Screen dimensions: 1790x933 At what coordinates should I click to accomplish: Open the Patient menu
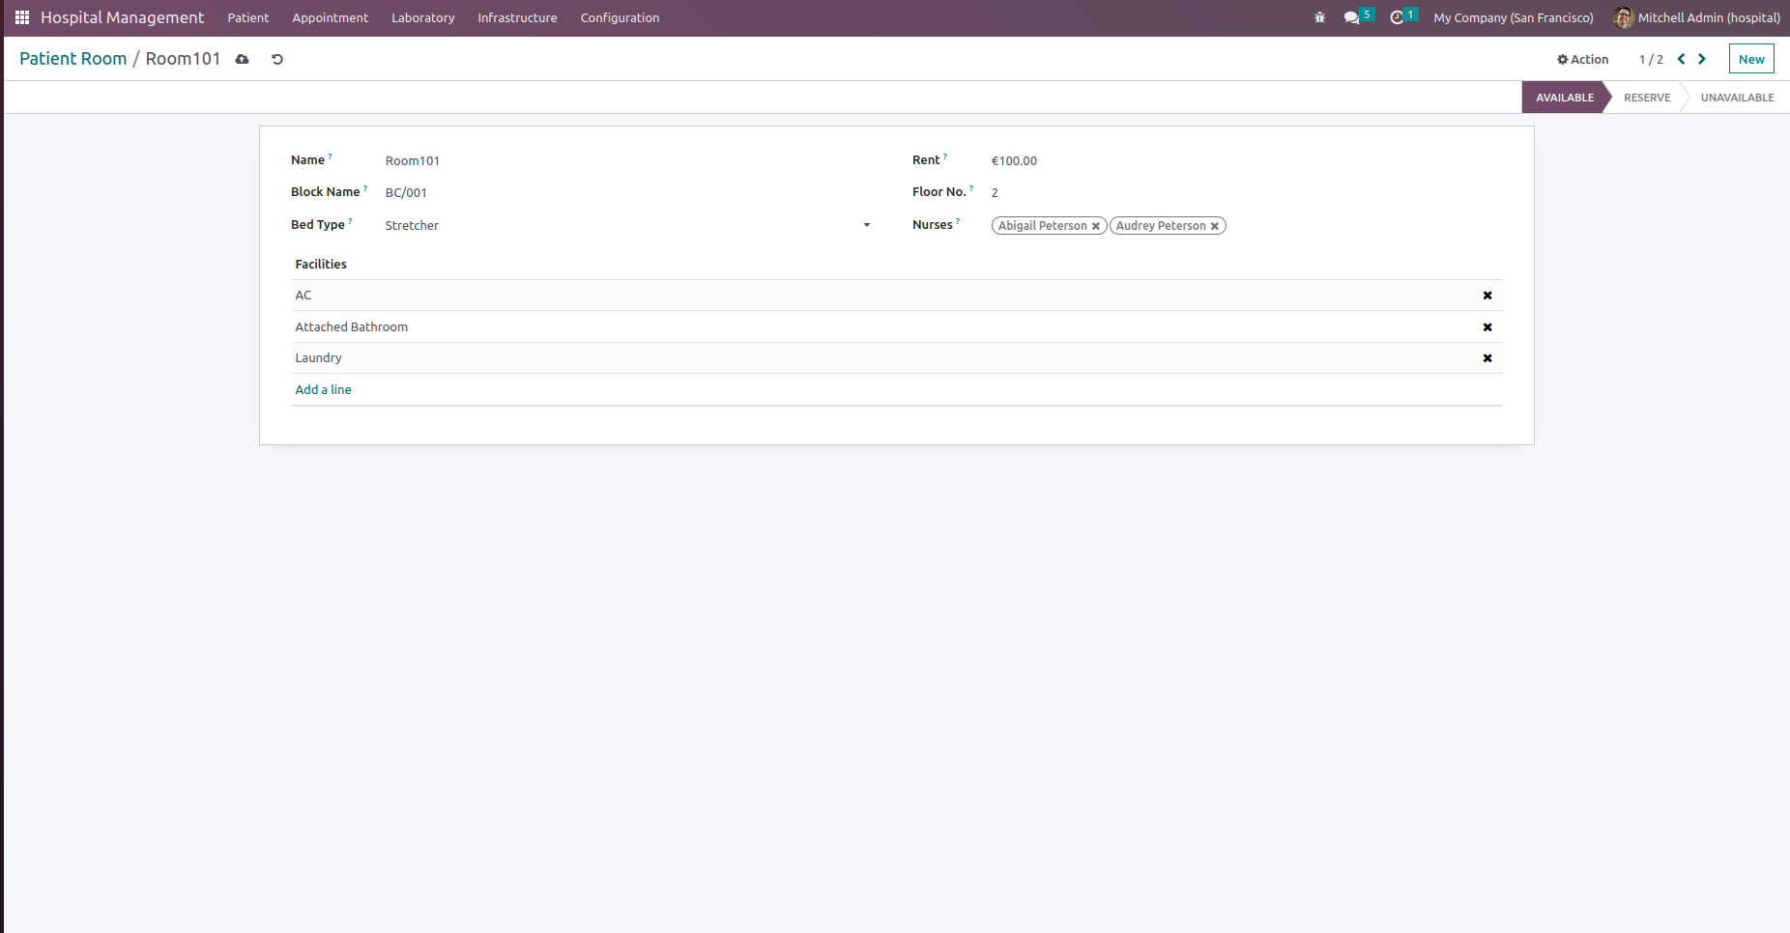point(248,17)
